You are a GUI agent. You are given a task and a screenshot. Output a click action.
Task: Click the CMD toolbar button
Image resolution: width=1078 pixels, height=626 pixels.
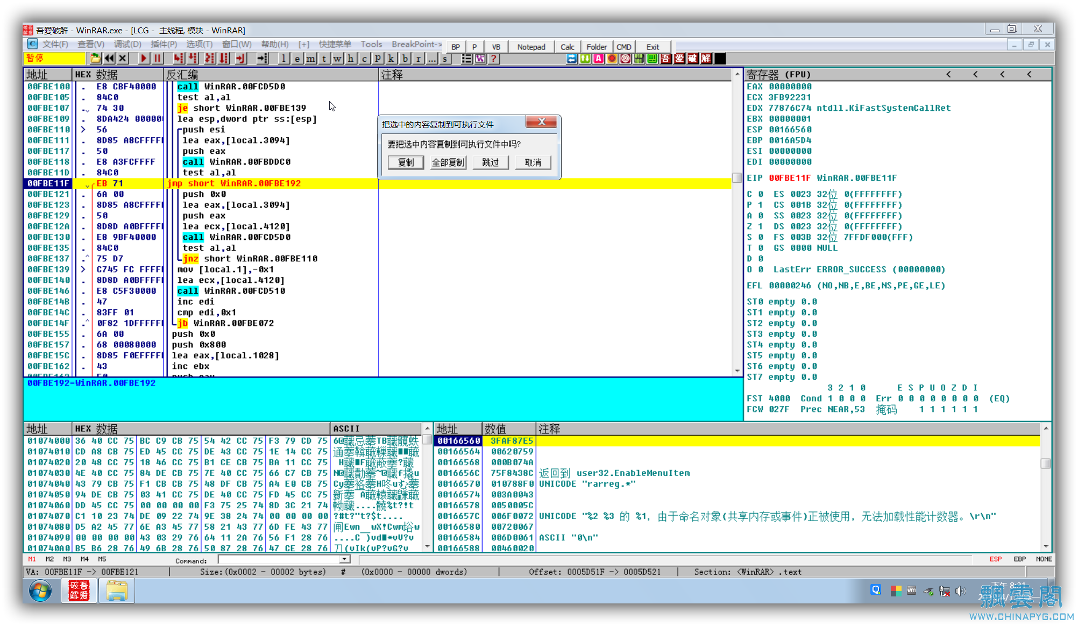(x=624, y=47)
